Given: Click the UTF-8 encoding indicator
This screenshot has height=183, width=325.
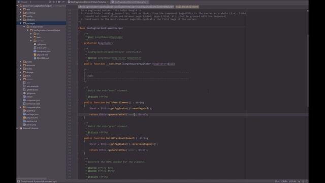Looking at the screenshot, I should pos(292,181).
